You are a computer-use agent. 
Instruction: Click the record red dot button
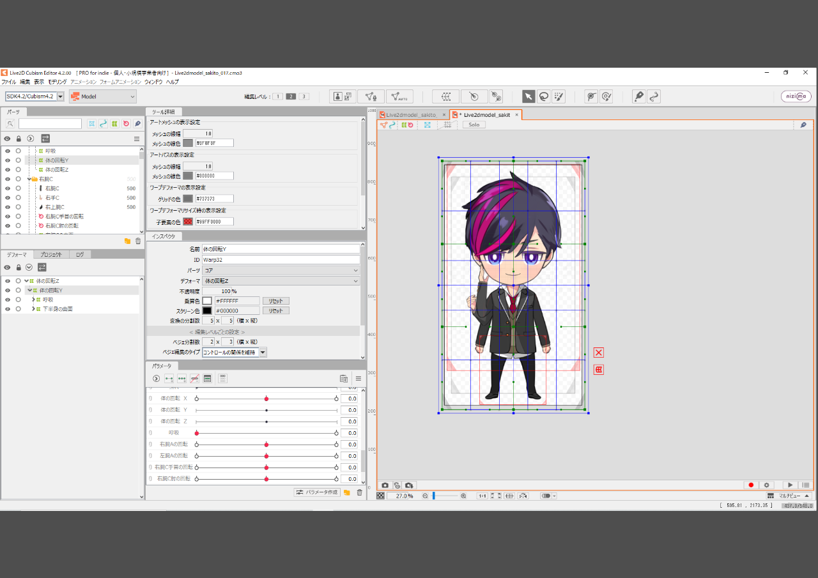(752, 485)
